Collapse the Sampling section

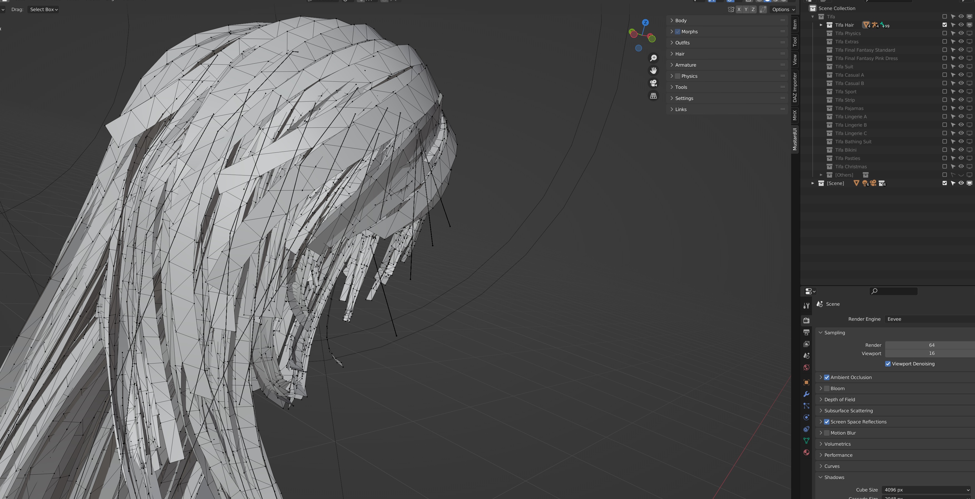click(x=834, y=332)
